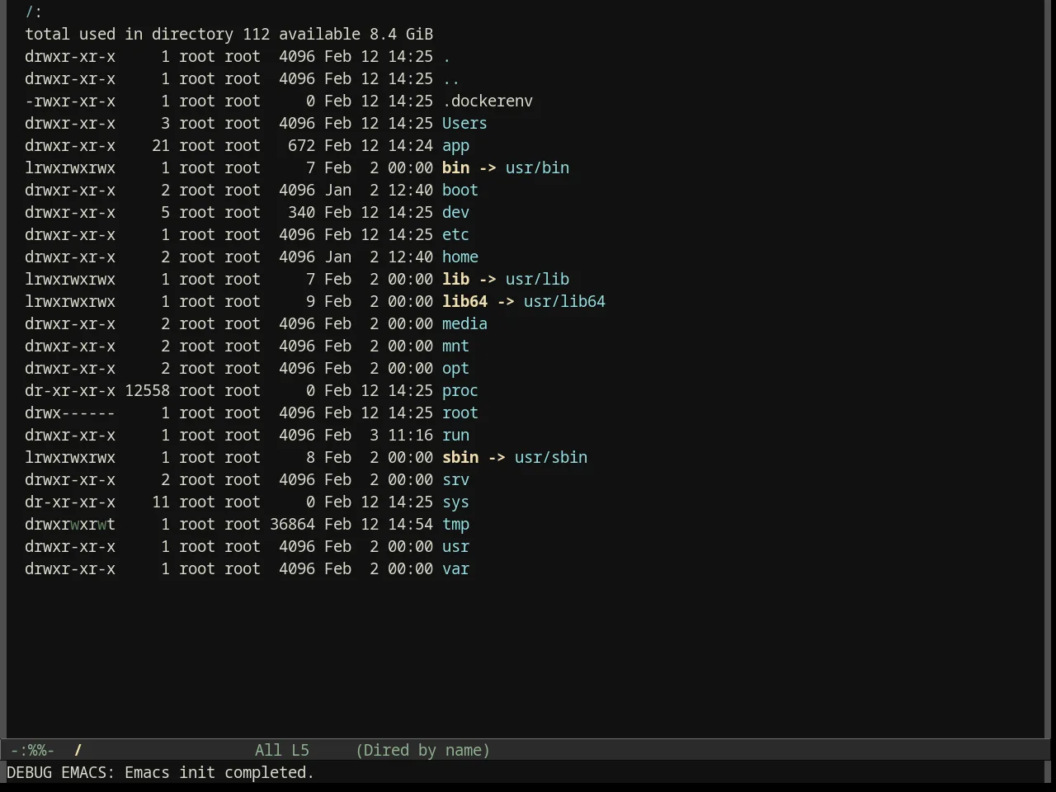Open the proc directory entry
Image resolution: width=1056 pixels, height=792 pixels.
460,390
